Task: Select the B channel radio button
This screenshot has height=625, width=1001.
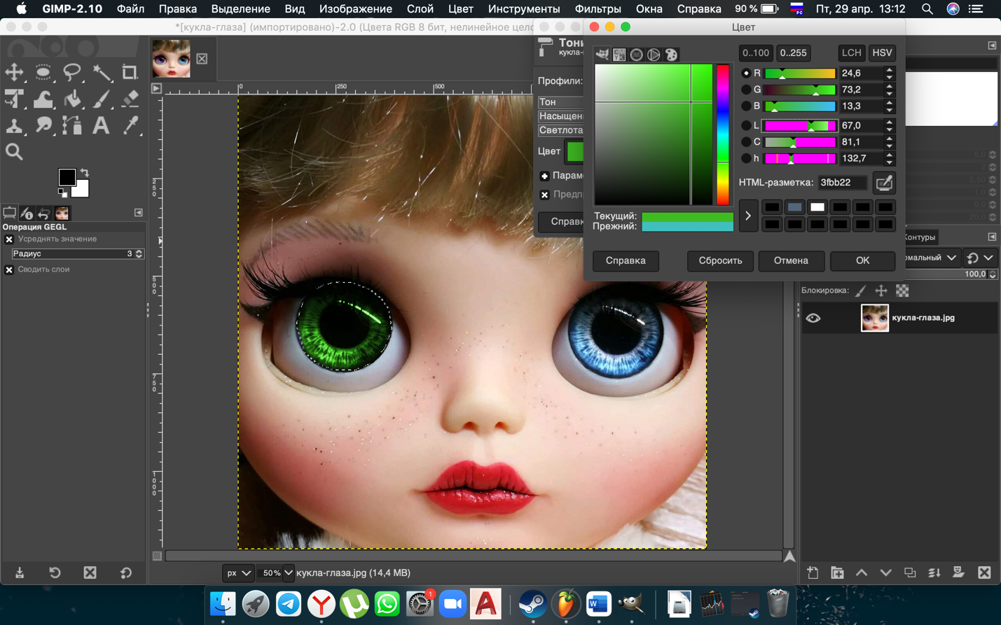Action: [746, 106]
